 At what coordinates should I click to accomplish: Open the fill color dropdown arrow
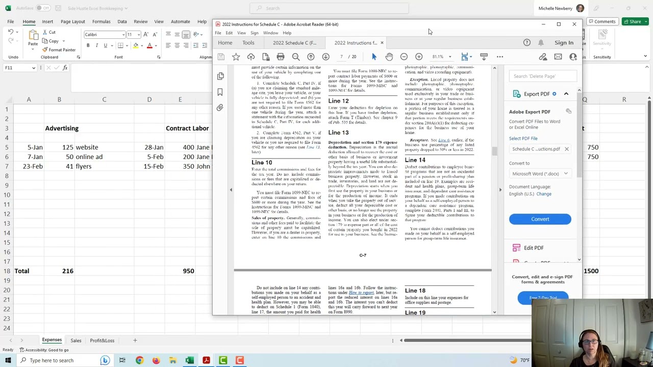(142, 45)
